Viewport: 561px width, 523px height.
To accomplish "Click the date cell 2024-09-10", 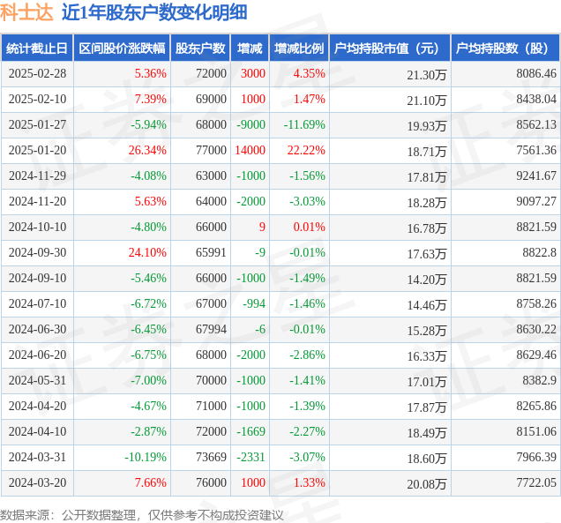I will click(x=37, y=279).
